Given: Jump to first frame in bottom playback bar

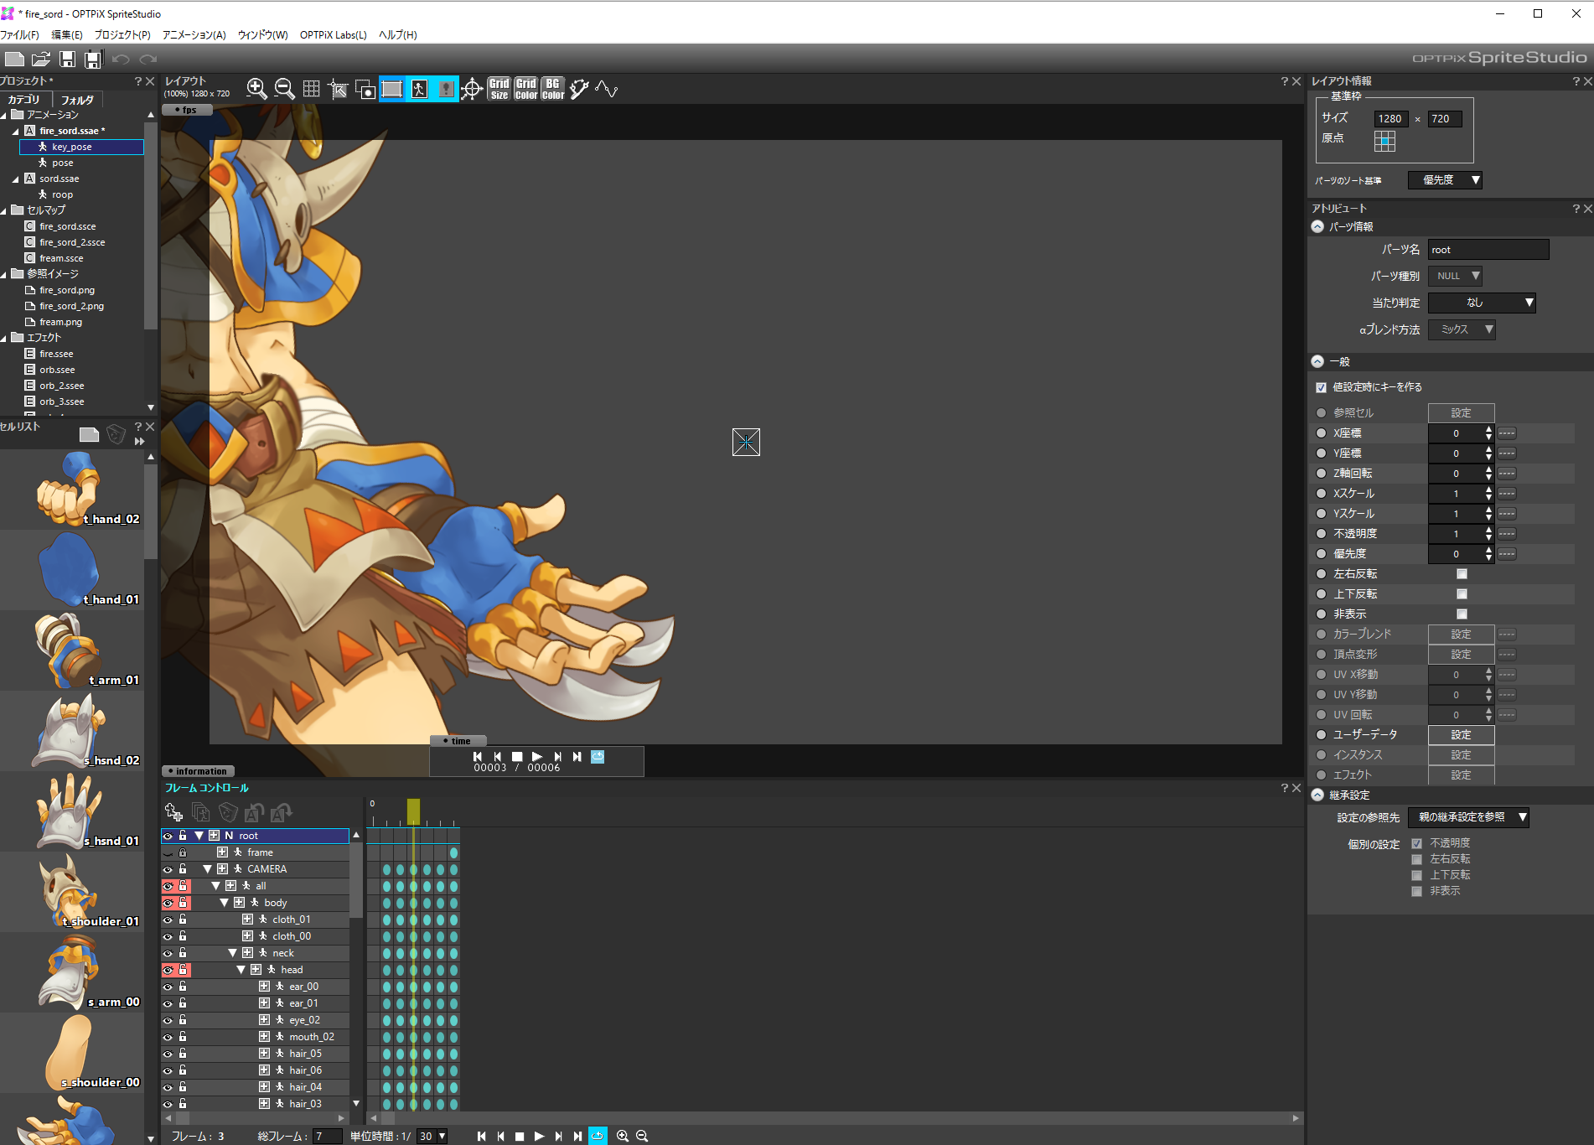Looking at the screenshot, I should coord(481,1136).
